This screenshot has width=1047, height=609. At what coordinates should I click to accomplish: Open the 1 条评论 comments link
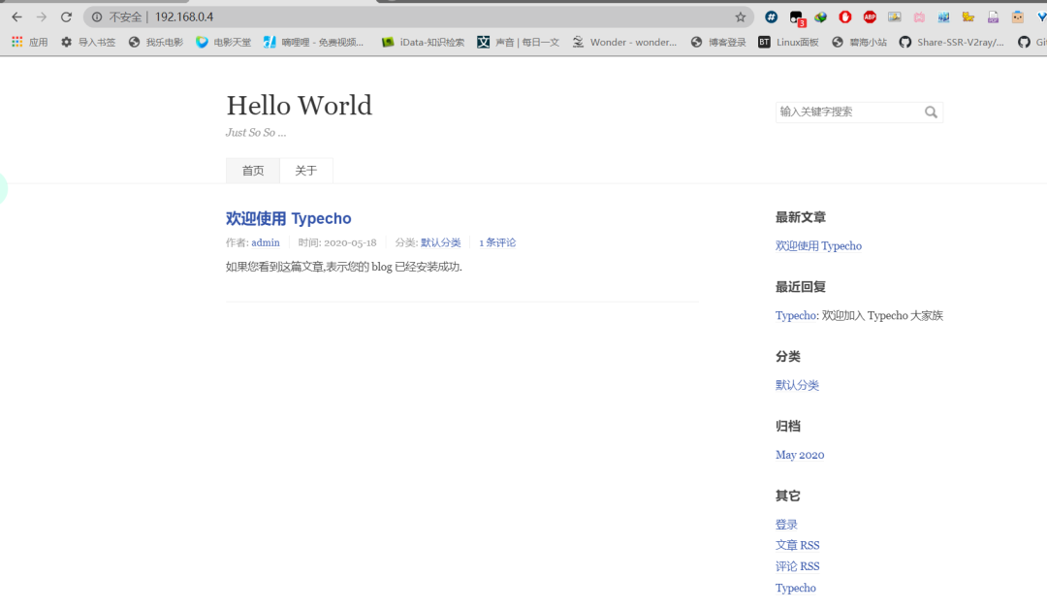pyautogui.click(x=497, y=242)
